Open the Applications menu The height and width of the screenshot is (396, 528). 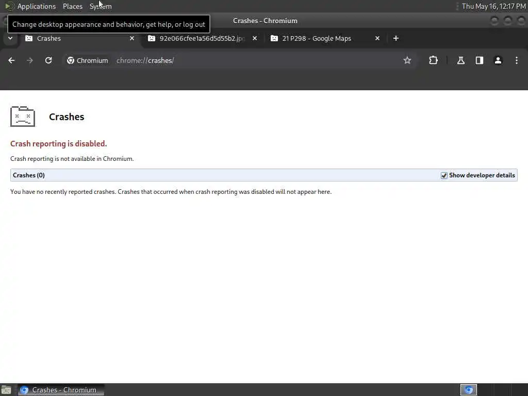click(x=37, y=6)
